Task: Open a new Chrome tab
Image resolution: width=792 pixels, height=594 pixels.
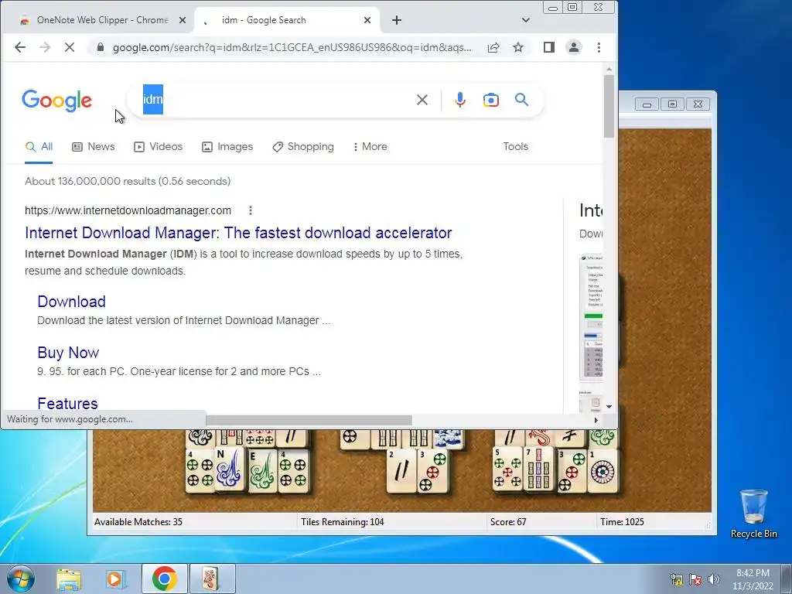Action: 397,20
